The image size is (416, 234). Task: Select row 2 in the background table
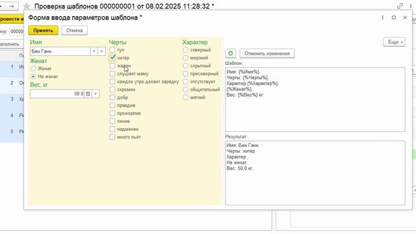click(x=12, y=83)
